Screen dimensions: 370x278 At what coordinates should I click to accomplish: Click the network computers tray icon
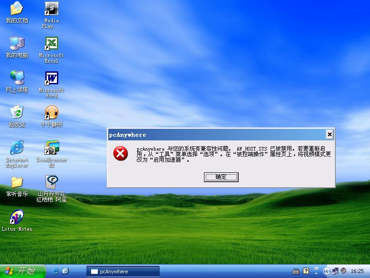335,271
